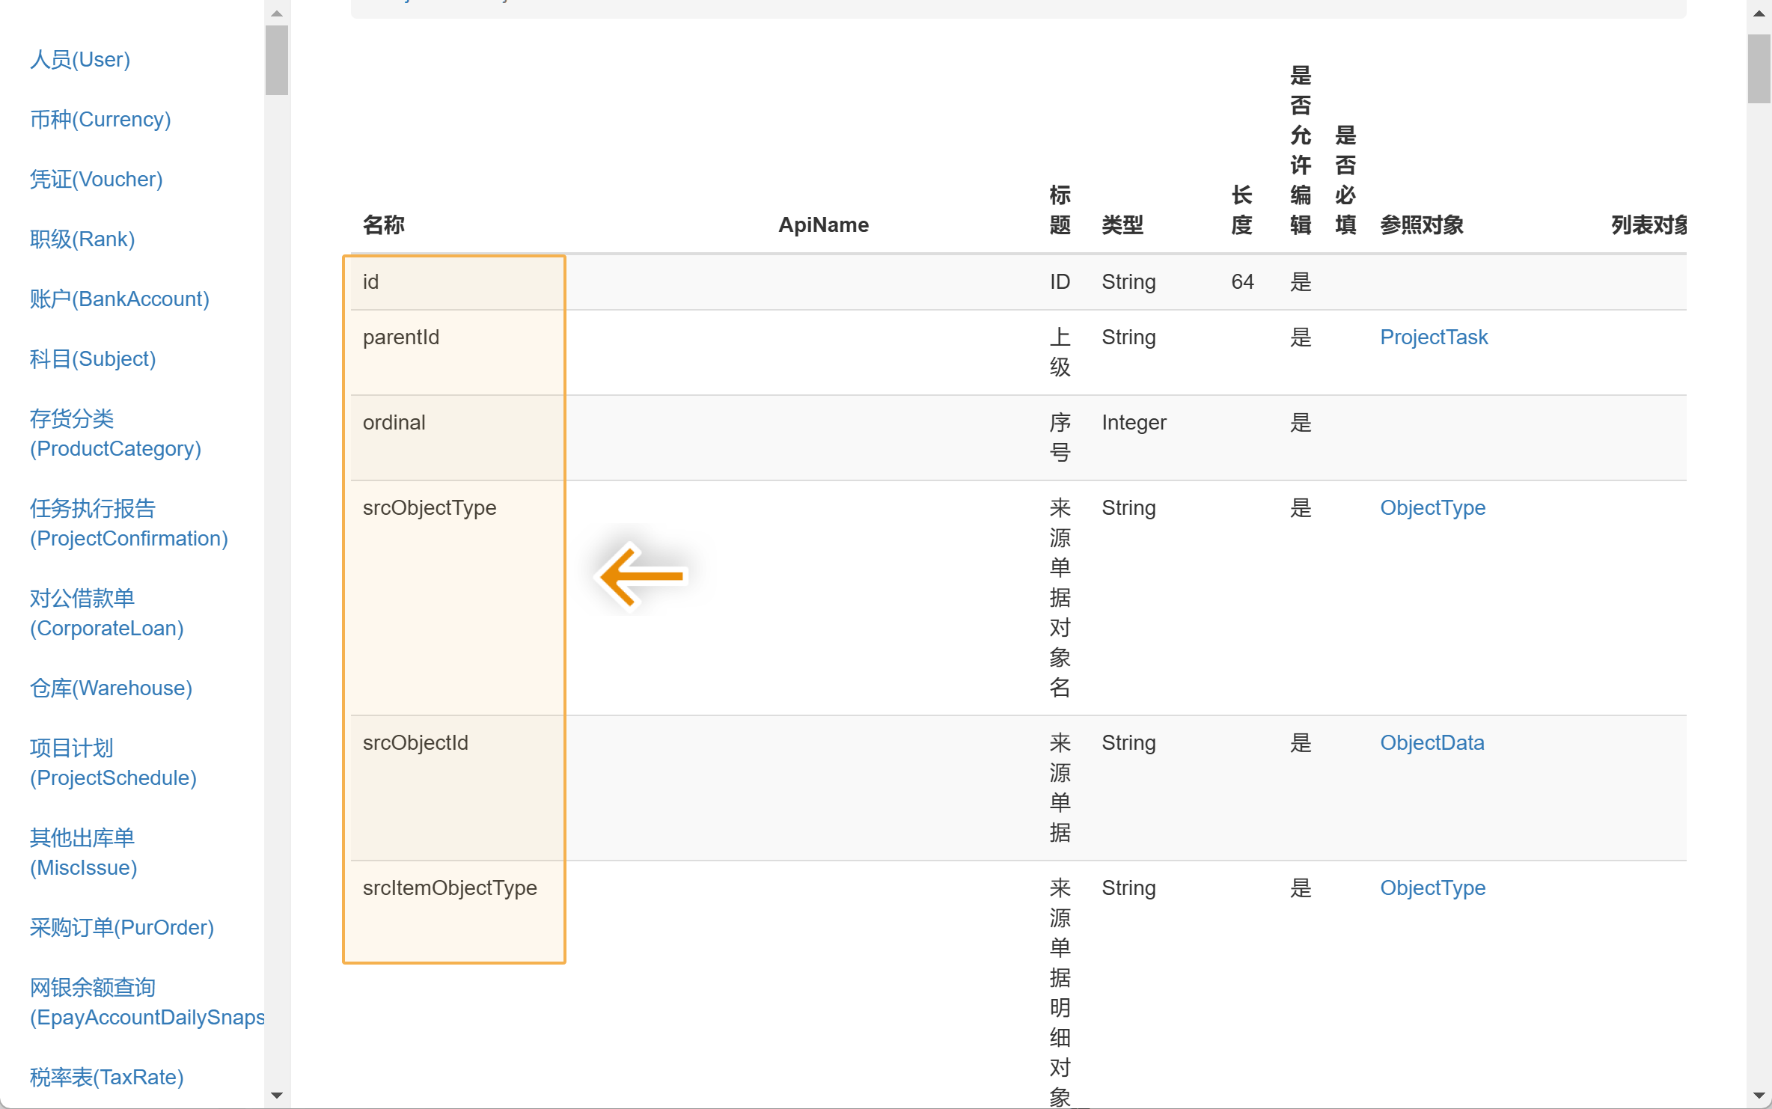Click the orange left-pointing arrow
1772x1109 pixels.
pyautogui.click(x=642, y=575)
